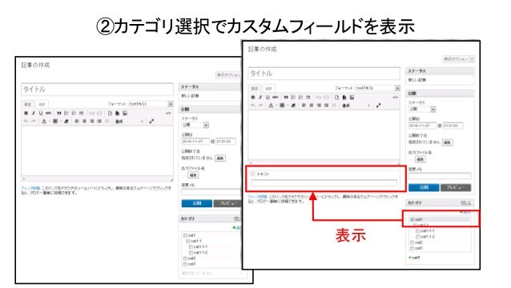The width and height of the screenshot is (511, 288).
Task: Open format dropdown in the back screenshot
Action: click(x=151, y=104)
